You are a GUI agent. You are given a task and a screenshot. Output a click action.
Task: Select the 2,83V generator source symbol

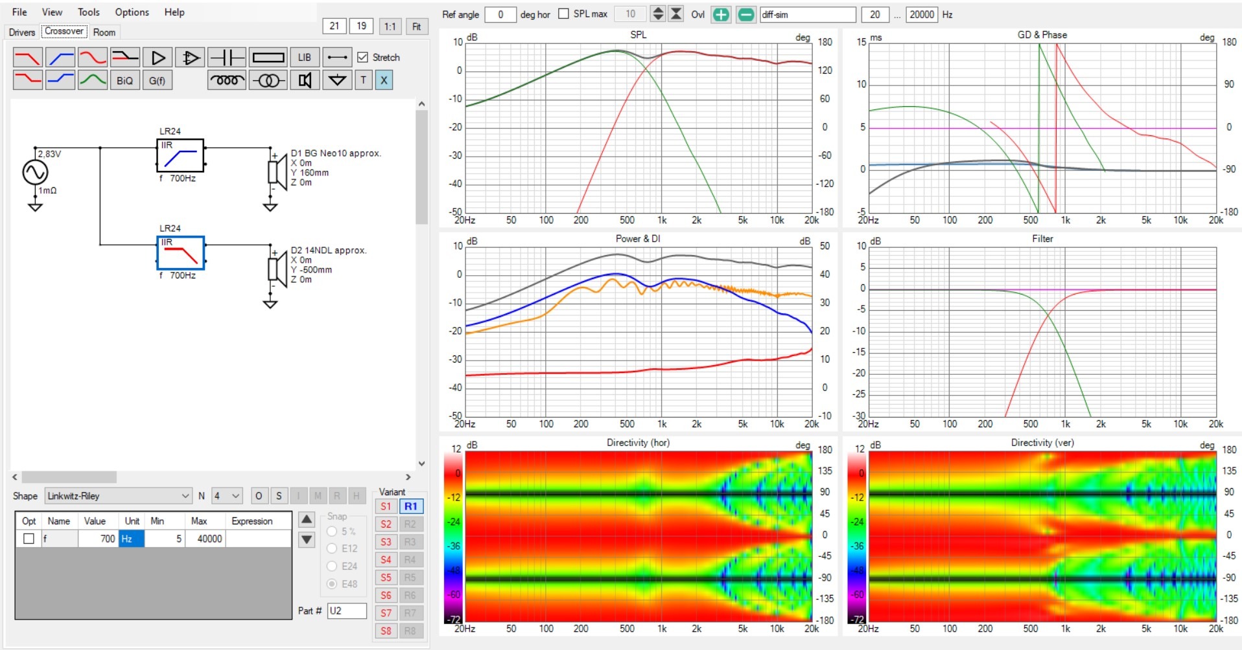(35, 172)
